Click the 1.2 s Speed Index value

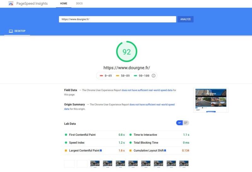tap(122, 143)
